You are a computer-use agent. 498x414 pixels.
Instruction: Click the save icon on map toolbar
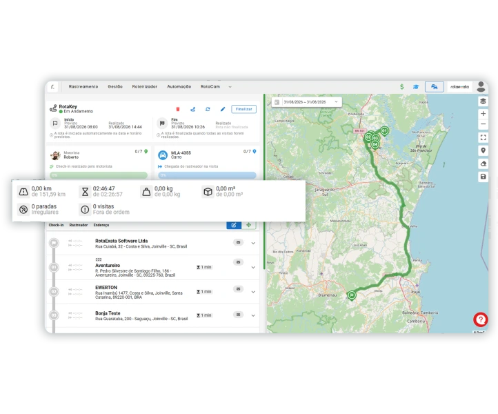[x=483, y=177]
